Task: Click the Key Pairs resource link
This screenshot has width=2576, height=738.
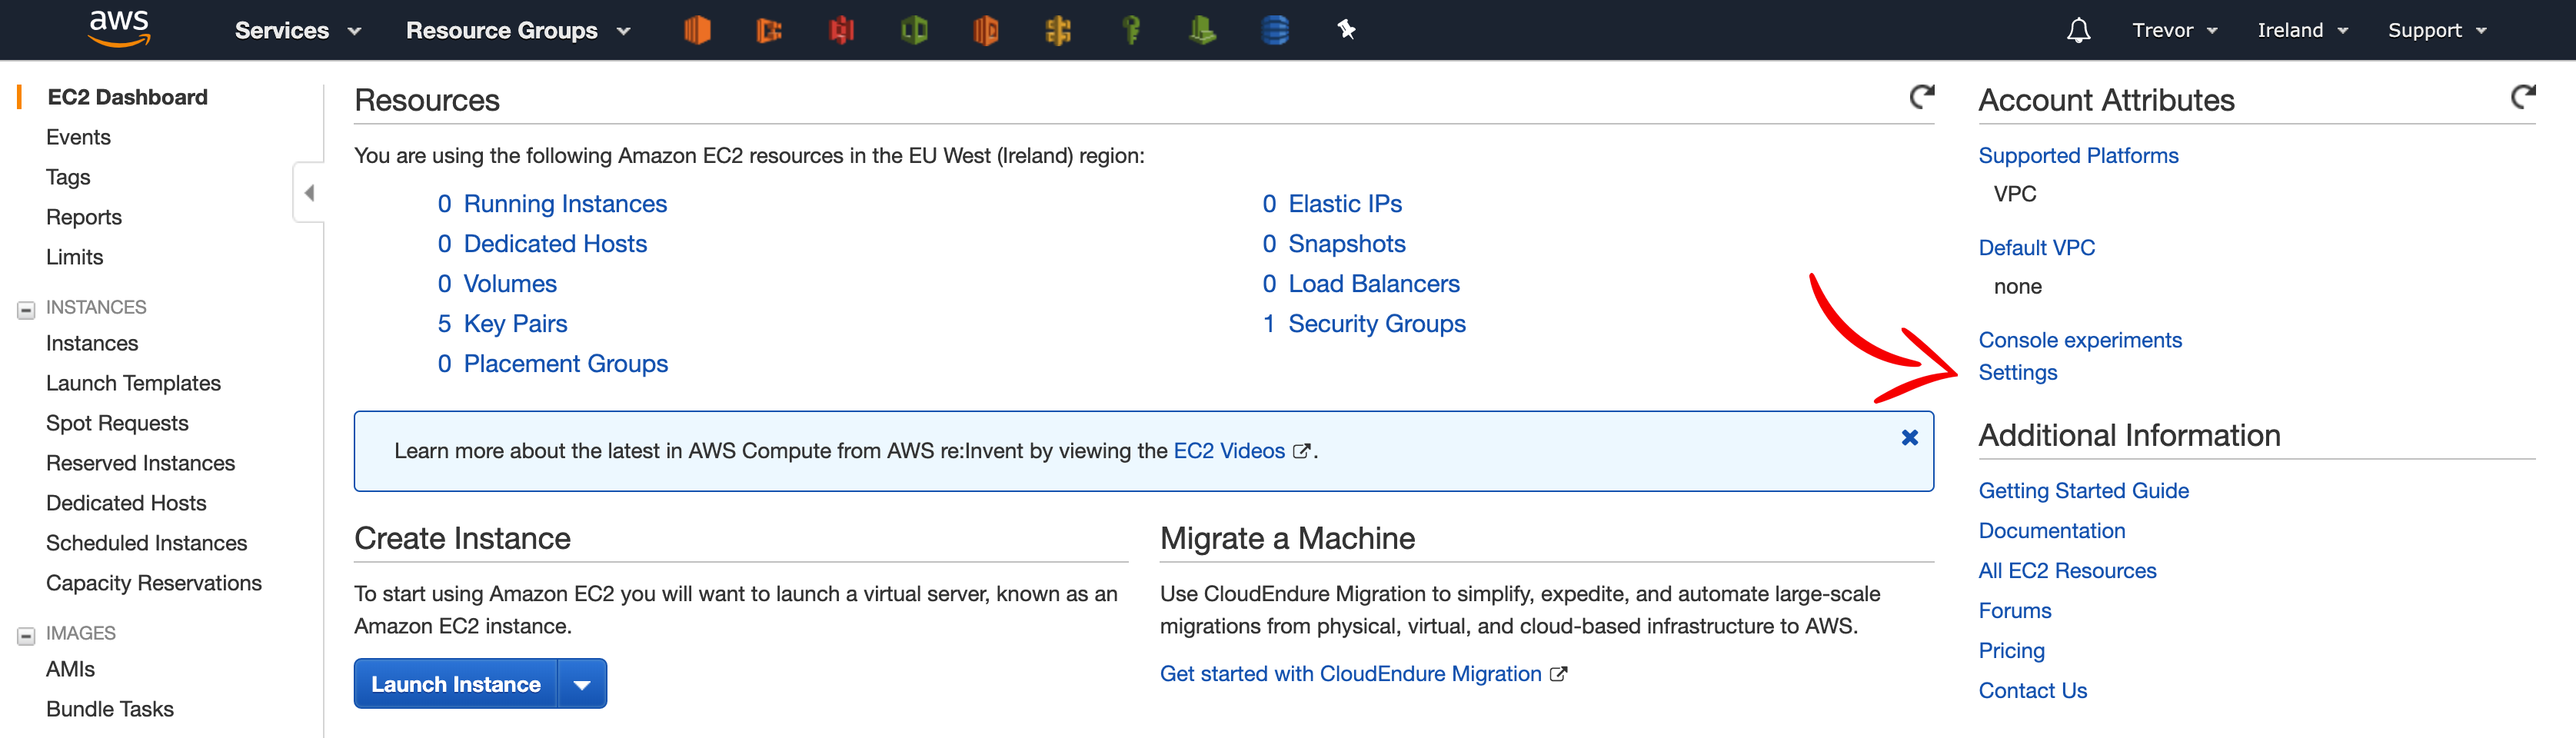Action: (515, 324)
